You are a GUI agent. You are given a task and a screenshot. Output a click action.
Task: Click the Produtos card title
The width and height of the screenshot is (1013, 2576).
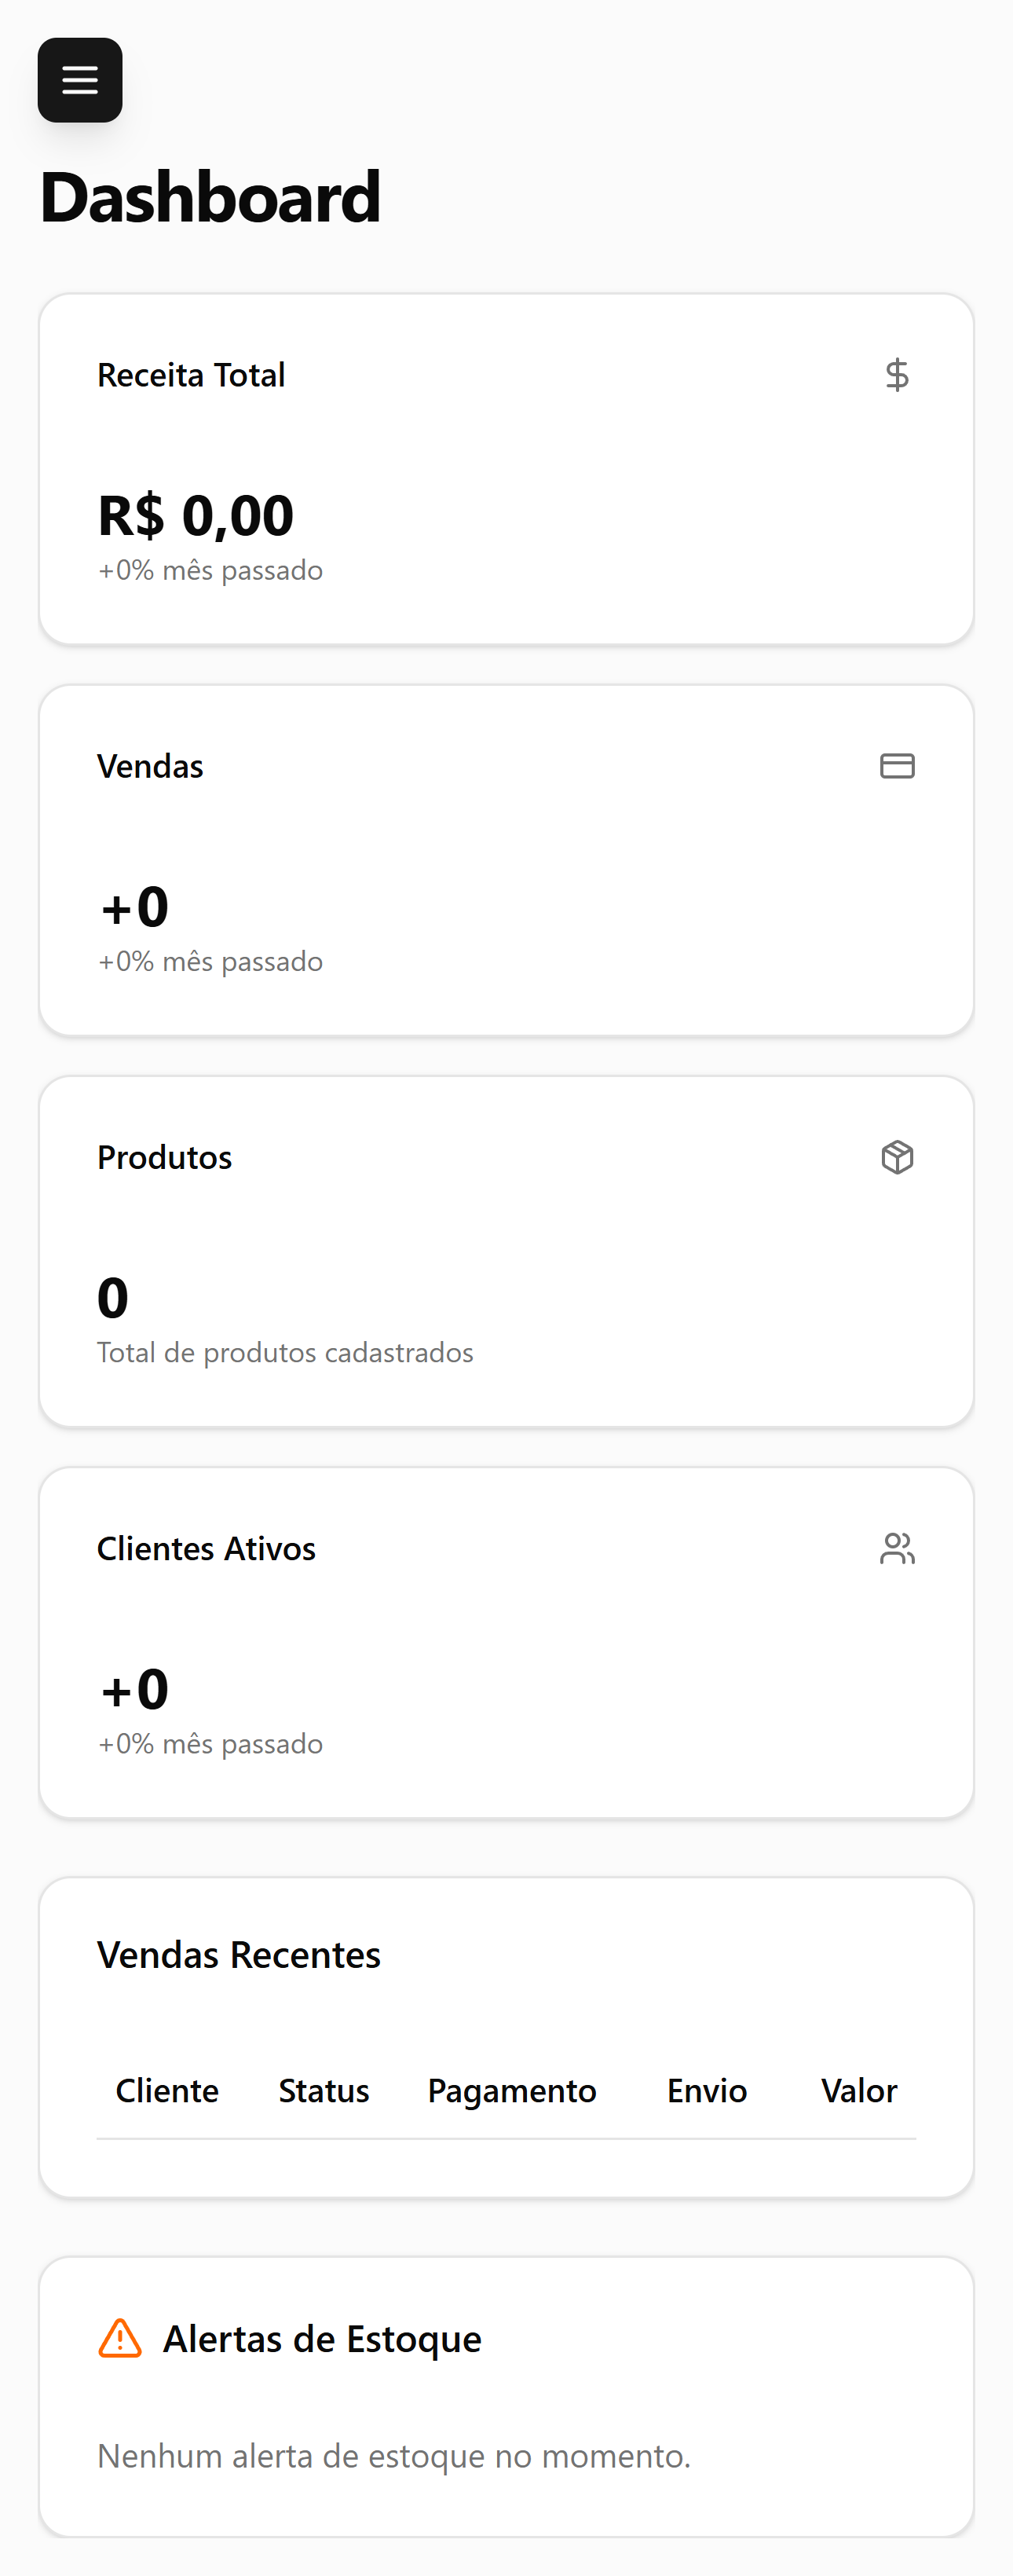164,1157
